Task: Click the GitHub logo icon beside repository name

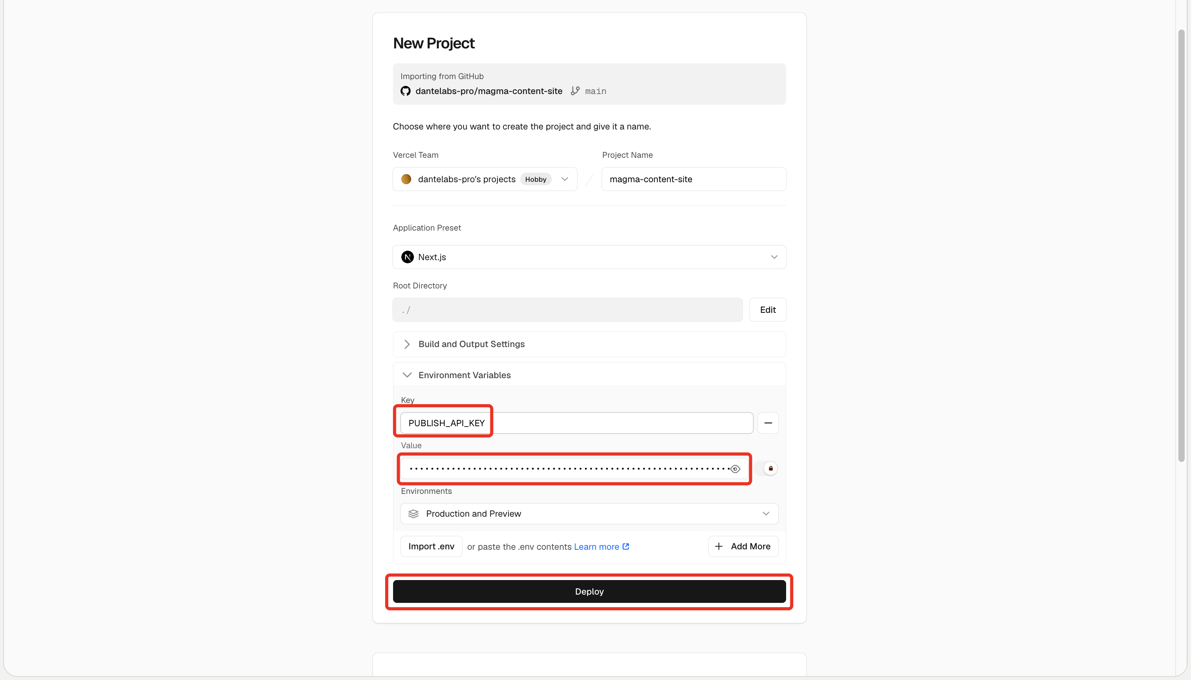Action: click(x=405, y=91)
